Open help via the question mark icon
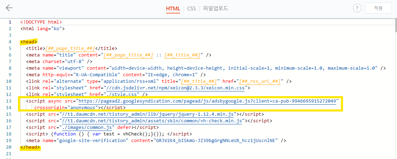The width and height of the screenshot is (397, 159). coord(357,8)
